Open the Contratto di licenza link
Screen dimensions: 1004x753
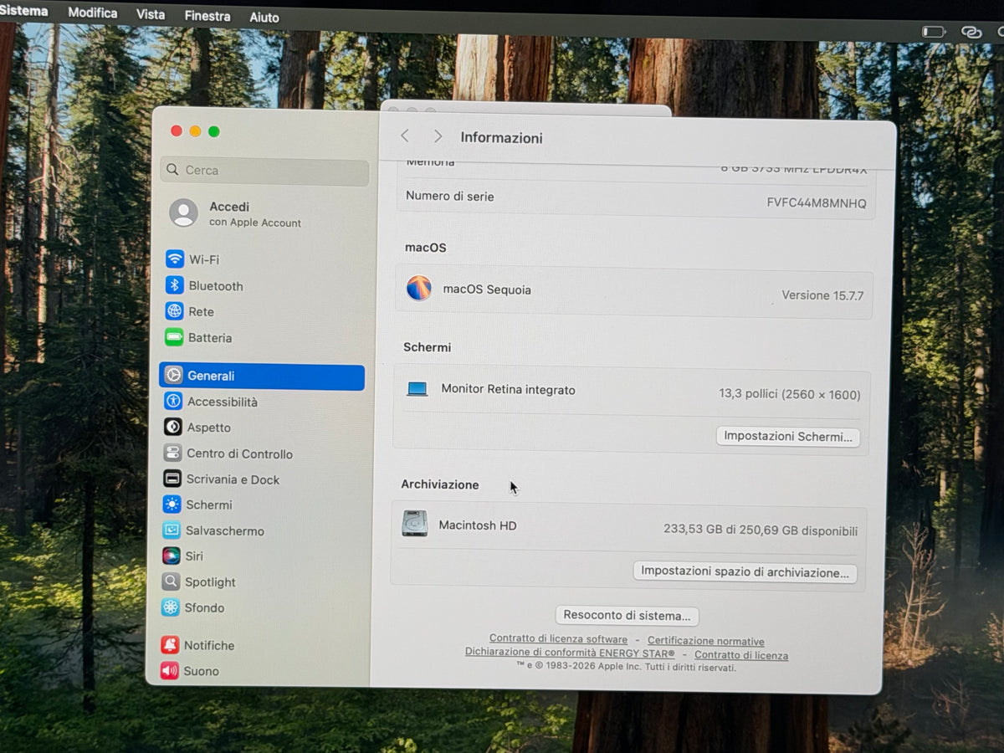click(x=741, y=656)
